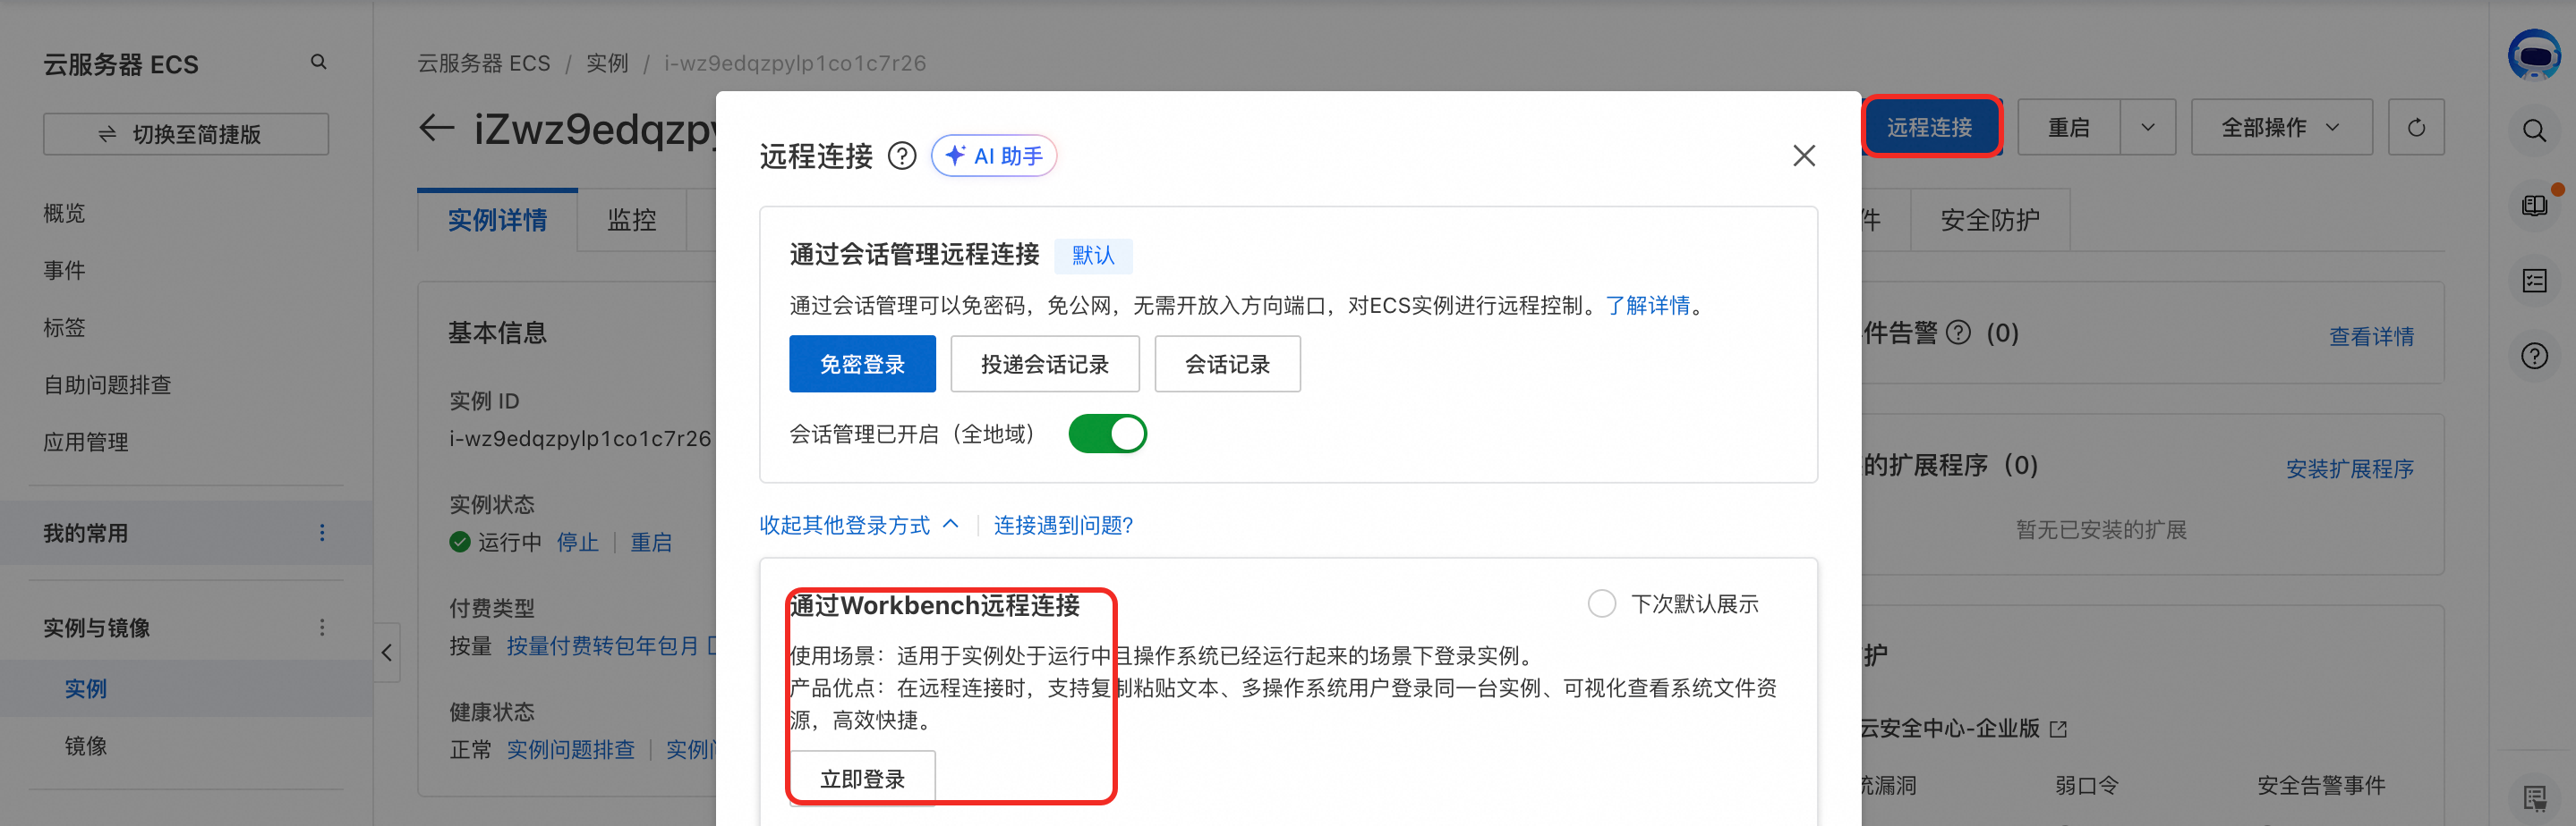Viewport: 2576px width, 826px height.
Task: Click the help icon beside 远程连接 dialog title
Action: [902, 156]
